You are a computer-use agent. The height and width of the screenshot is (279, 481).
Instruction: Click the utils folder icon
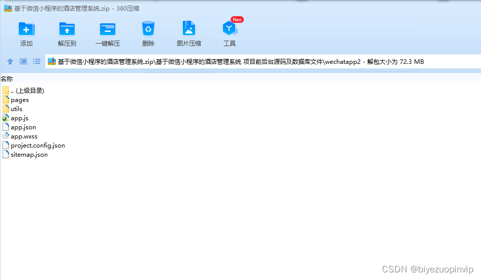tap(6, 109)
